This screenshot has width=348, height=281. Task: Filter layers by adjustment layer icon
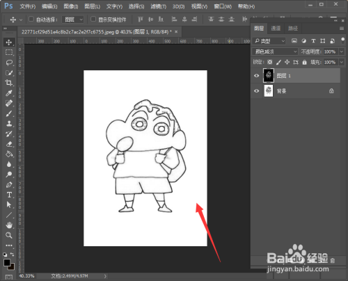click(x=303, y=41)
